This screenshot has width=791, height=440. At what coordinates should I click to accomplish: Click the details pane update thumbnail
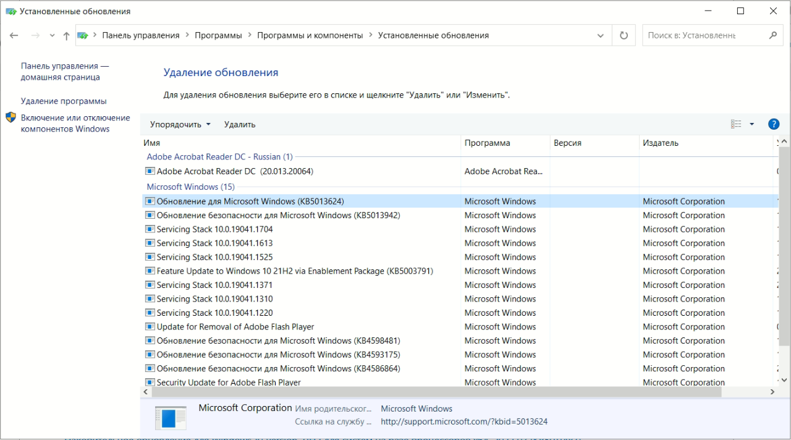pyautogui.click(x=171, y=418)
